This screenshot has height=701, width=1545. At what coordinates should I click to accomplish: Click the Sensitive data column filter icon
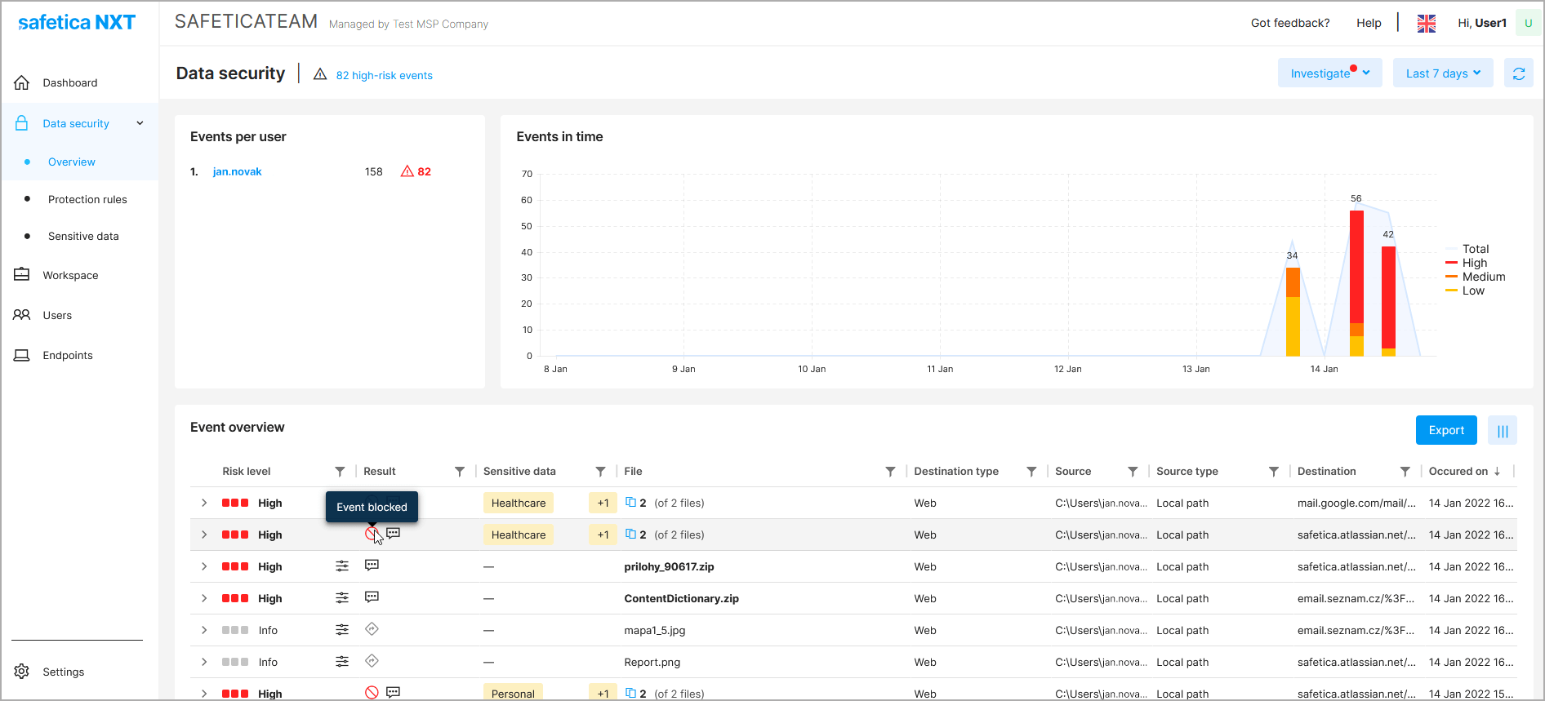click(x=600, y=472)
